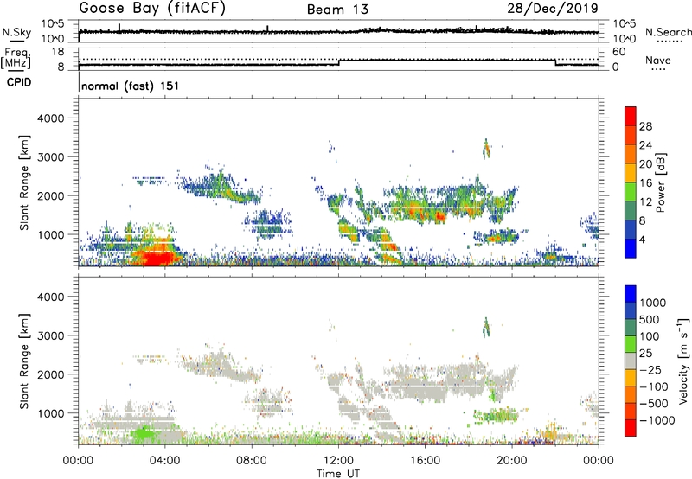Screen dimensions: 692x479
Task: Click the Velocity [m s-1] colorbar label
Action: (x=683, y=361)
